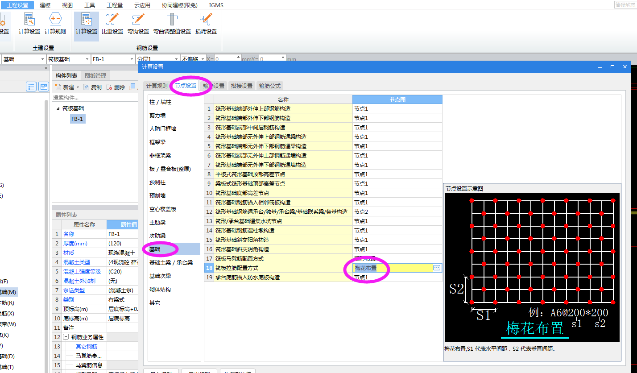Open the IGMS ribbon tab
This screenshot has width=637, height=373.
tap(216, 5)
